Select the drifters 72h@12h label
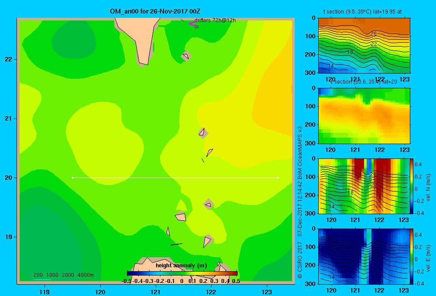 click(x=215, y=20)
